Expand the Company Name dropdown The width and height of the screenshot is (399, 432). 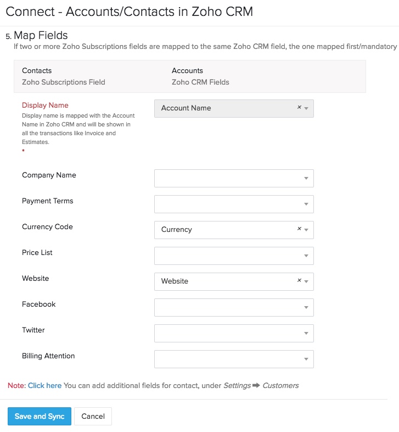234,178
